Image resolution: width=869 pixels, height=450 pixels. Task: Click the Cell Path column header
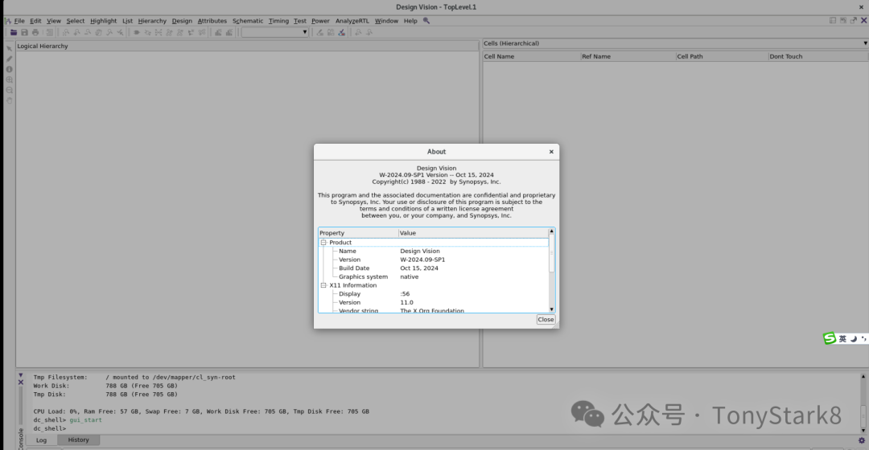coord(721,56)
